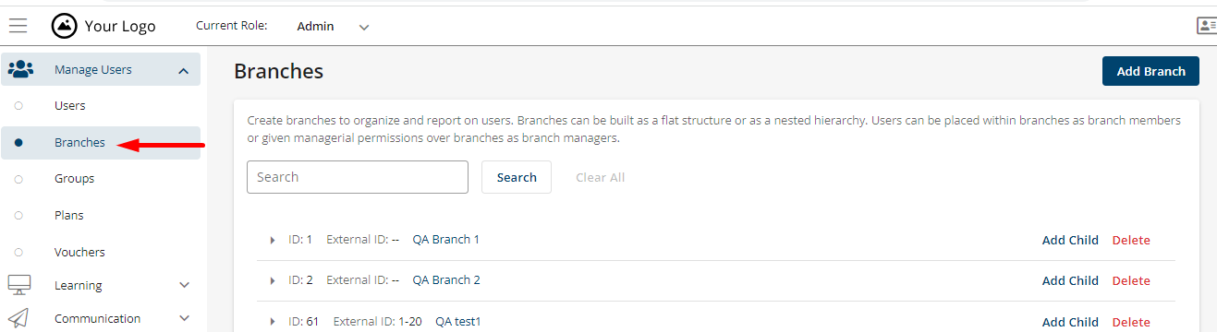Click the Your Logo circular icon

64,26
